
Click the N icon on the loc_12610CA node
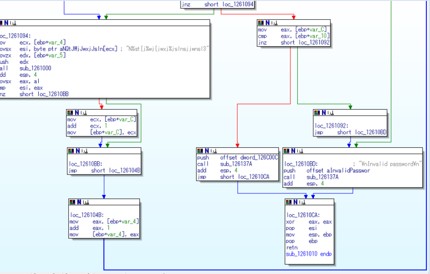(295, 202)
